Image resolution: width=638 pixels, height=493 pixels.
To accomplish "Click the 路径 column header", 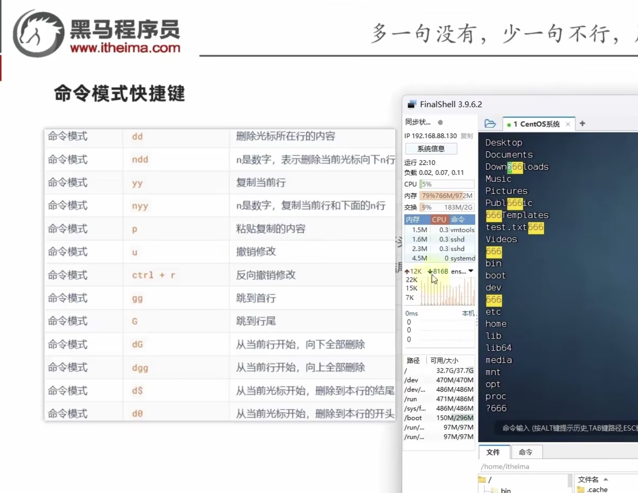I will pyautogui.click(x=413, y=360).
